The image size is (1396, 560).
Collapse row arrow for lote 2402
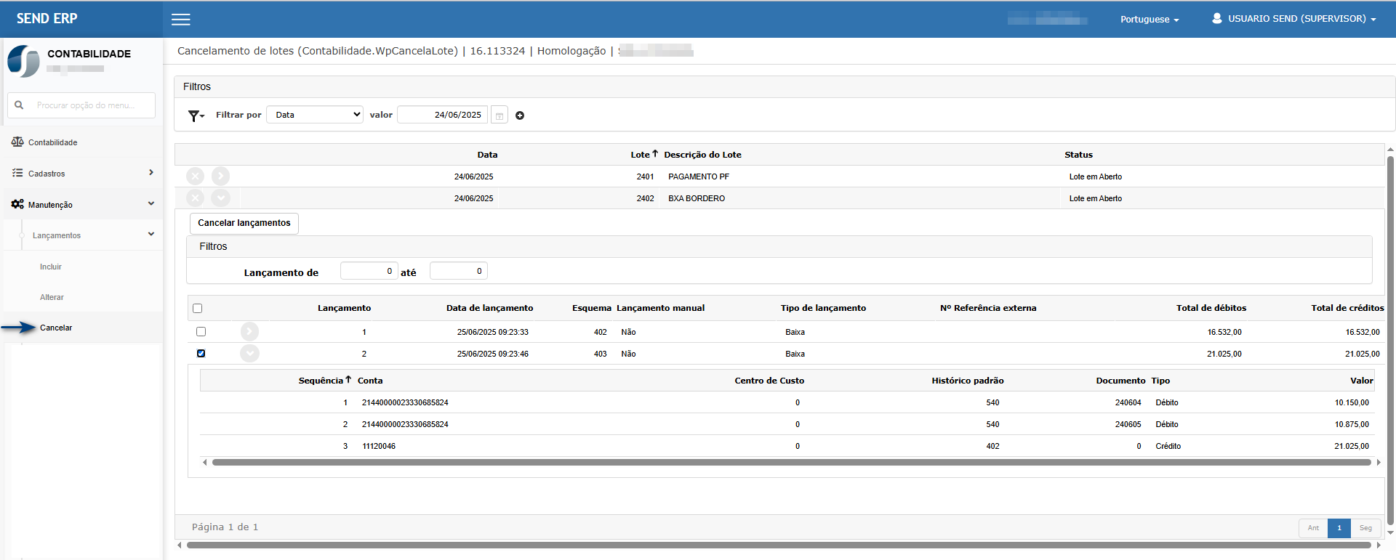tap(220, 198)
